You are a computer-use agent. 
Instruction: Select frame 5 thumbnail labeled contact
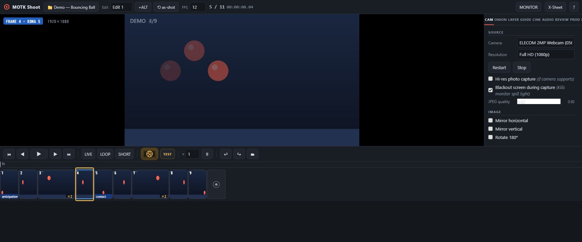coord(103,184)
